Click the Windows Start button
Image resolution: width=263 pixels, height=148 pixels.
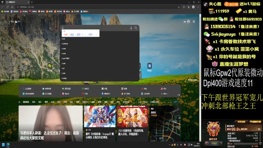tap(3, 145)
